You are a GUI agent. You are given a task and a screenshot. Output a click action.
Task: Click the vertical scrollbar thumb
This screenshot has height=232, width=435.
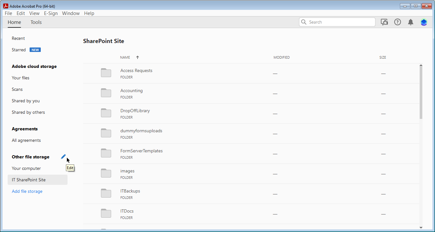pyautogui.click(x=421, y=93)
